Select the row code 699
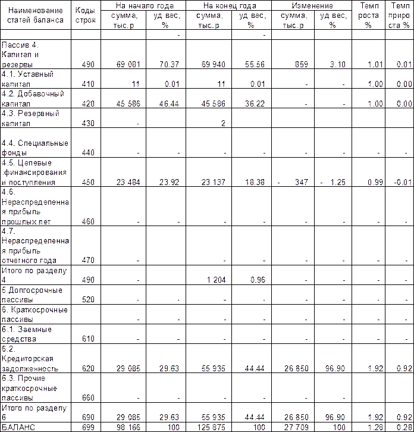The width and height of the screenshot is (414, 432). pyautogui.click(x=88, y=427)
